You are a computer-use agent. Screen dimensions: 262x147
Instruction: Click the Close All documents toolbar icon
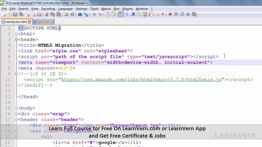click(x=34, y=15)
